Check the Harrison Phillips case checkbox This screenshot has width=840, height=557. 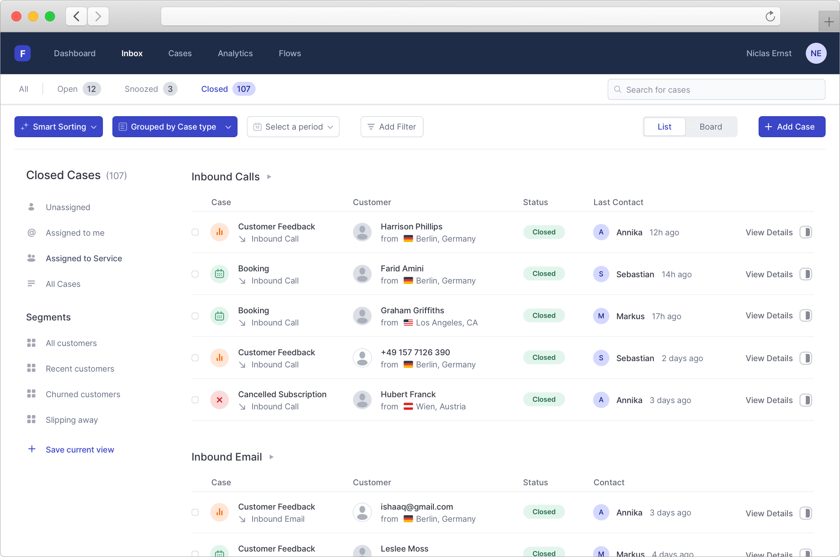coord(195,232)
